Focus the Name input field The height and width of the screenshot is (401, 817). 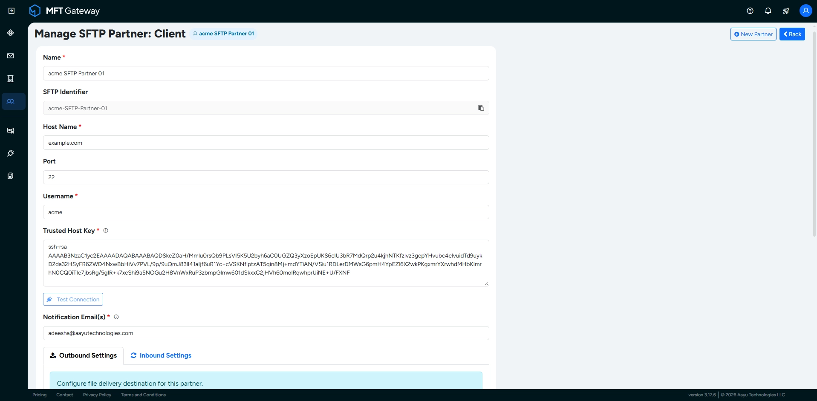pos(266,73)
